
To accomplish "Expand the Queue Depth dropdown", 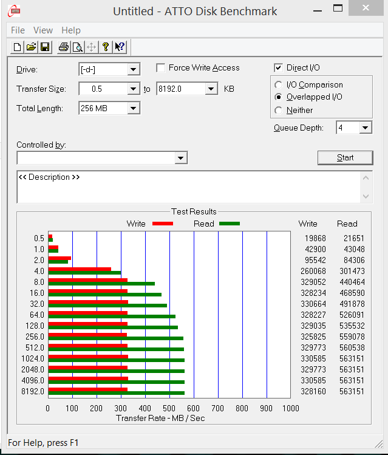I will click(365, 128).
